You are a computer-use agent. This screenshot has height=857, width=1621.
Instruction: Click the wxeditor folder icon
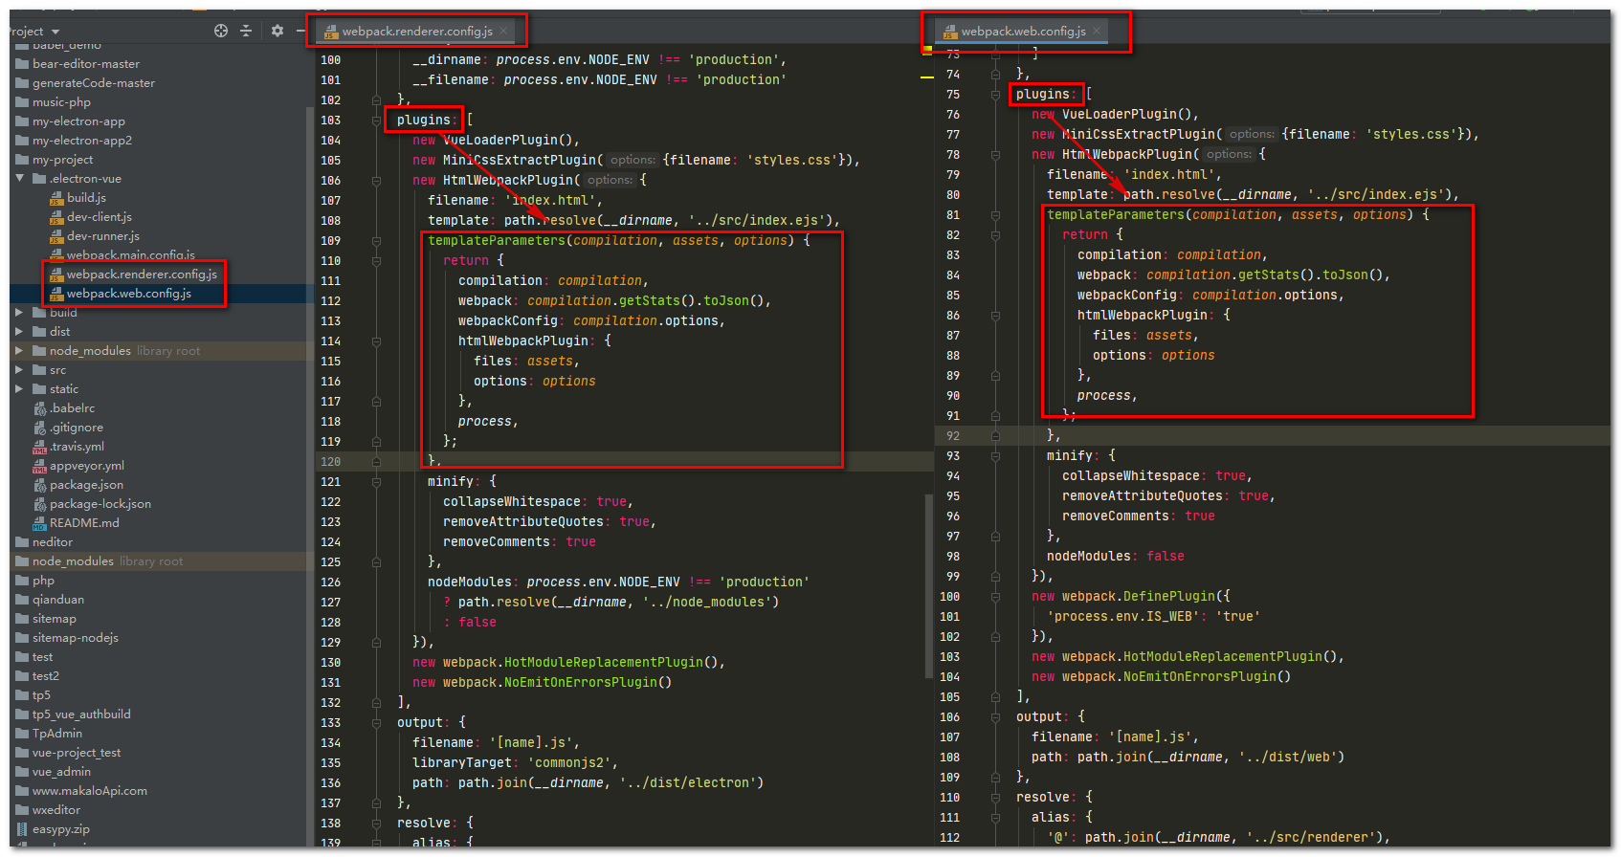pos(22,810)
